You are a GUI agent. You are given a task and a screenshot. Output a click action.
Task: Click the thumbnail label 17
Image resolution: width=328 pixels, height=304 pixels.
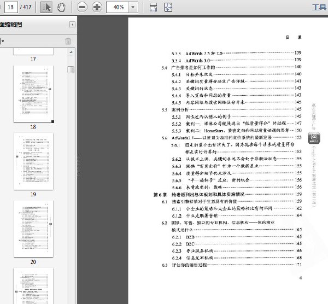(33, 60)
